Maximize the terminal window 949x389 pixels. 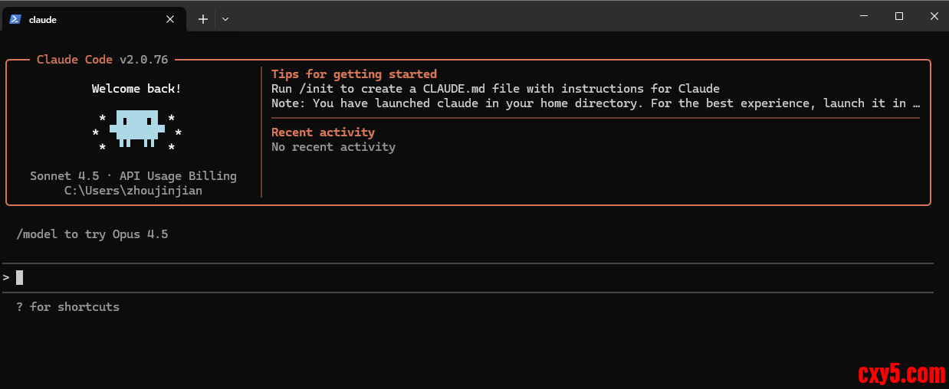(x=899, y=16)
